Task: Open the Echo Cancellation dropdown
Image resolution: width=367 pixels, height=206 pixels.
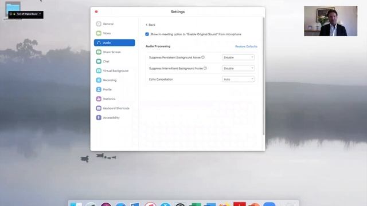Action: [x=238, y=79]
